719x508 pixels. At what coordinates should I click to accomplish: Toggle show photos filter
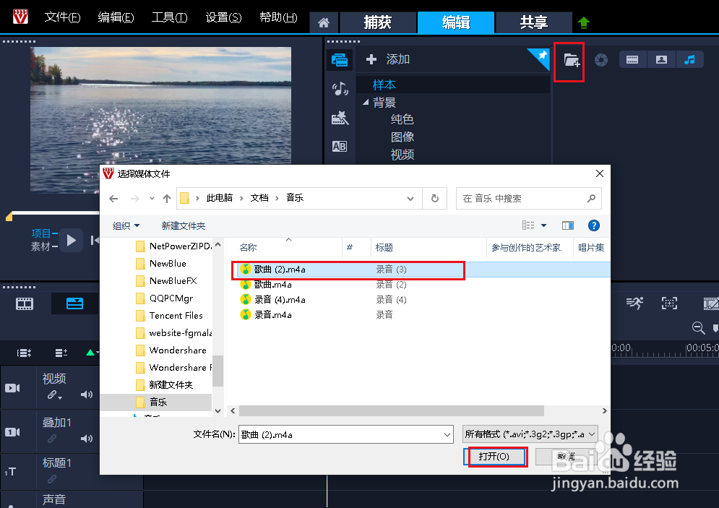tap(661, 59)
